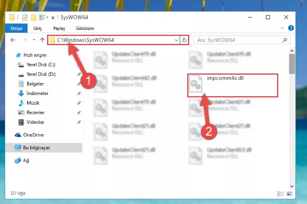The image size is (307, 204).
Task: Click the pin icon next to İndirmeler
Action: pos(79,93)
